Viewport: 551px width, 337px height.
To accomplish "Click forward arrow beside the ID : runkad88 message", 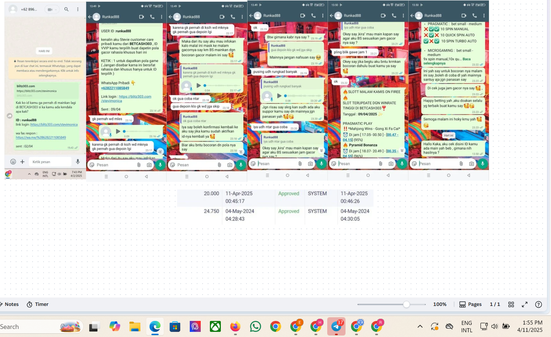I will (10, 116).
